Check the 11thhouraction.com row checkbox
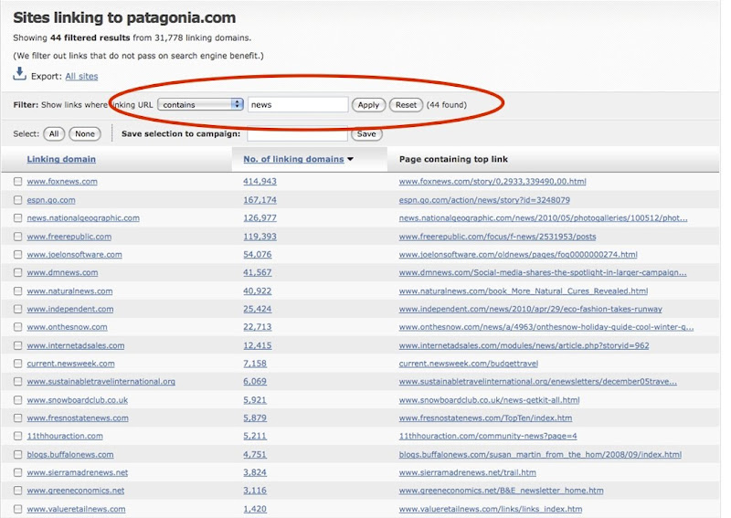This screenshot has height=518, width=731. coord(17,436)
